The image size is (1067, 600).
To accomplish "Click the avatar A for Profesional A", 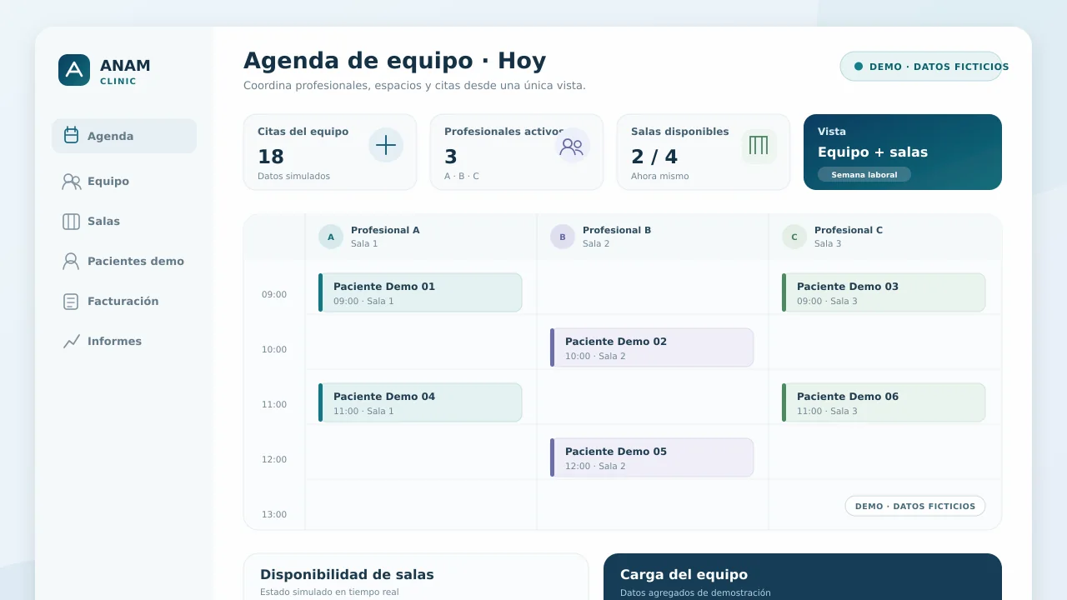I will tap(331, 237).
